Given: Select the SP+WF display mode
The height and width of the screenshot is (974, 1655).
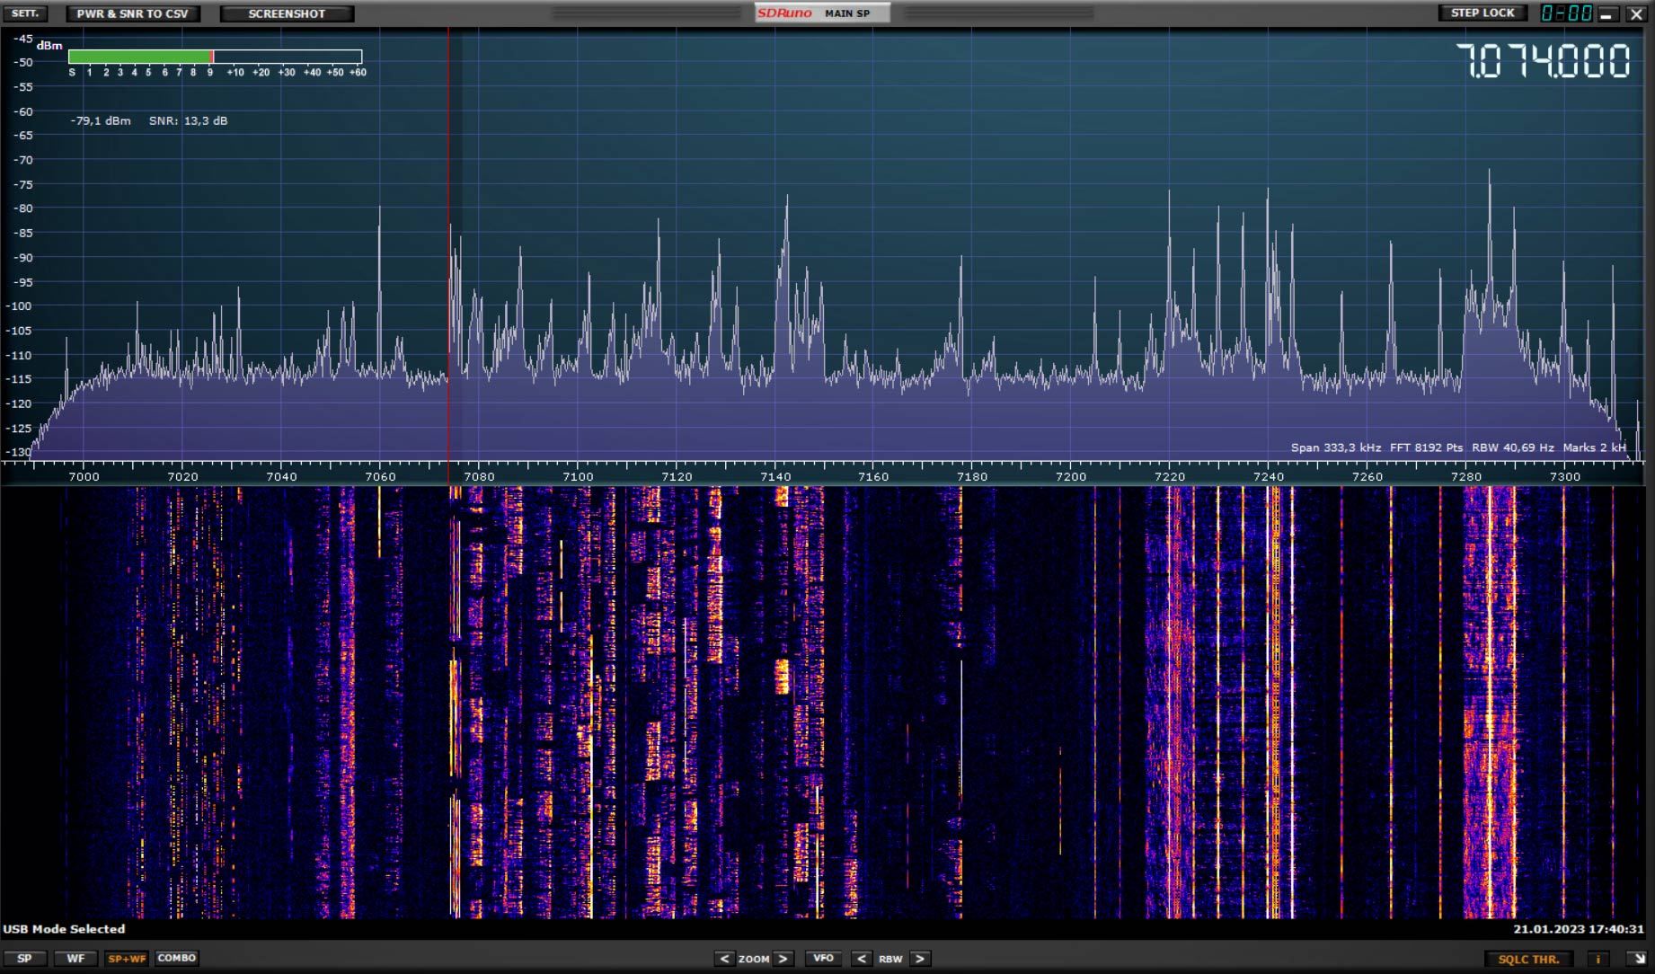Looking at the screenshot, I should click(127, 959).
